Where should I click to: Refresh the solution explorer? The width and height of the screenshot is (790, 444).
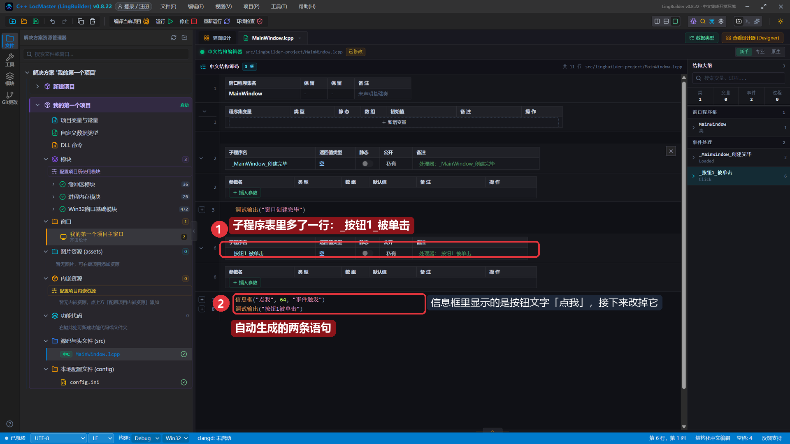pyautogui.click(x=174, y=37)
